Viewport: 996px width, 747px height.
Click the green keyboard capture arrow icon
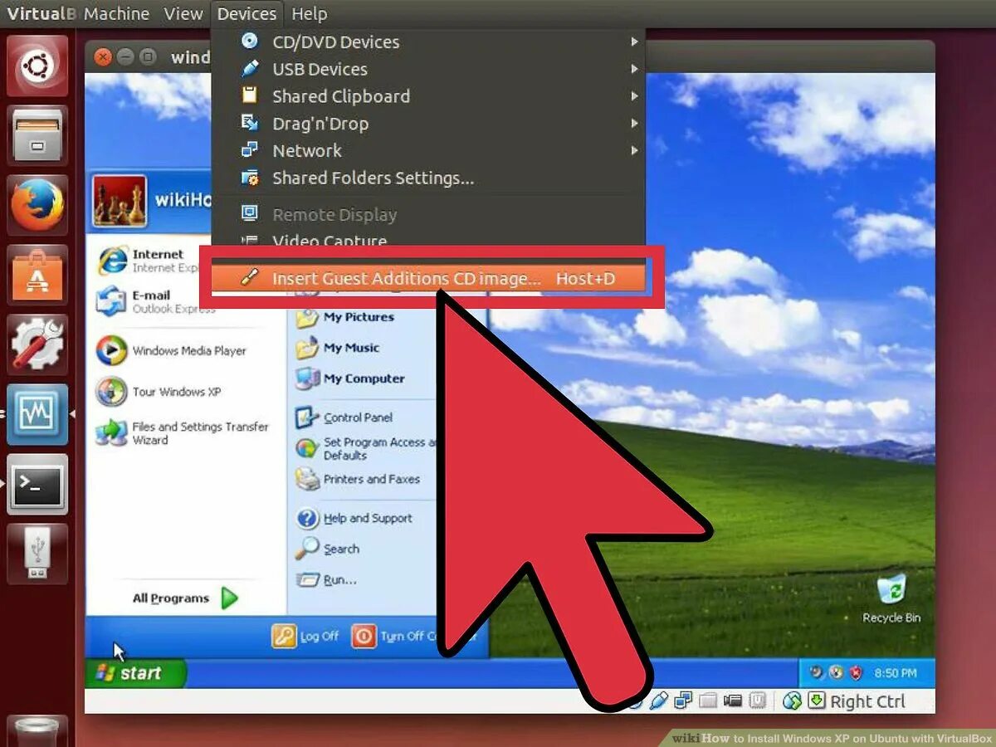817,701
